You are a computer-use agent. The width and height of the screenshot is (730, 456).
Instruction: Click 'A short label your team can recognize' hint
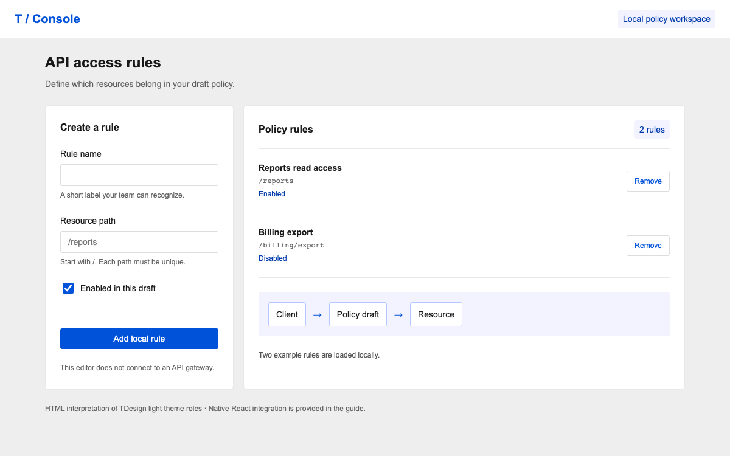click(122, 195)
